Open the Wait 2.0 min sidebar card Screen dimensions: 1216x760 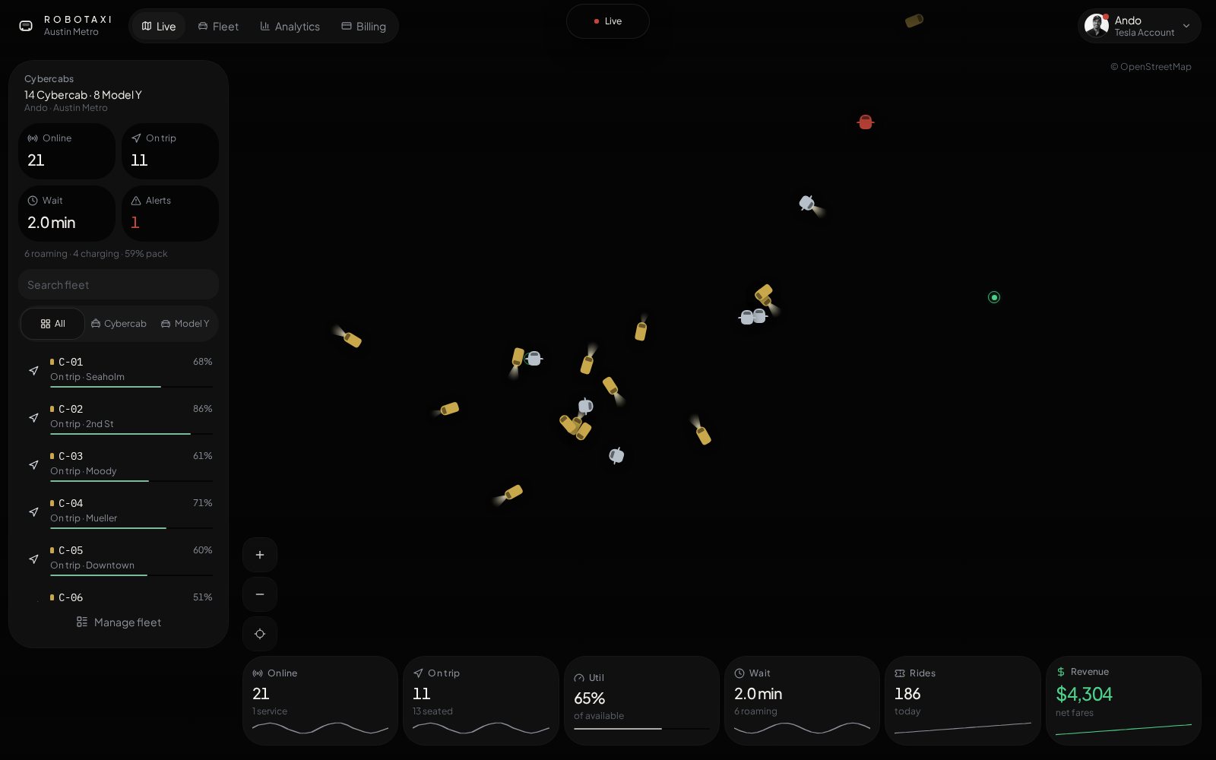point(67,214)
